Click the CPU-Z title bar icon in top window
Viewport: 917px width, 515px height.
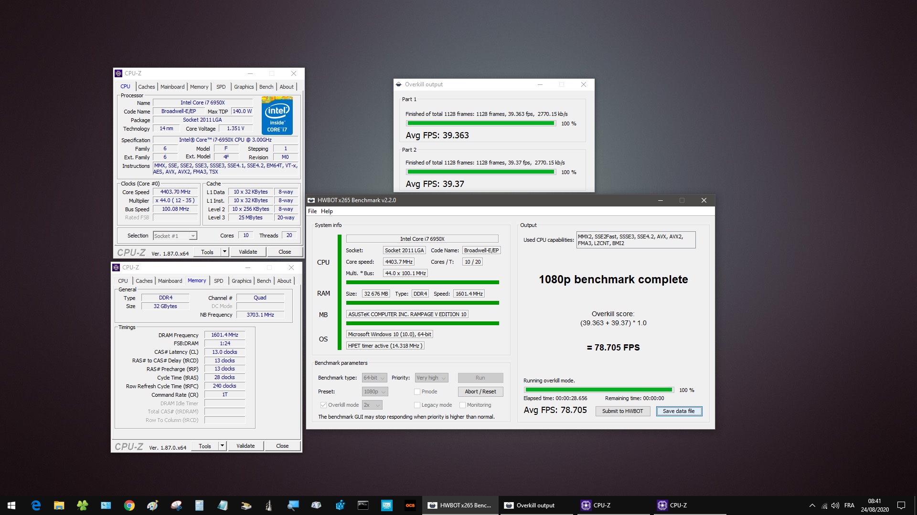point(118,73)
